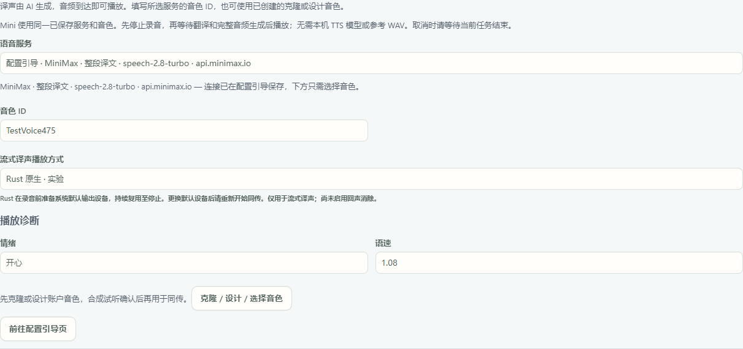Click the 语速 label
The width and height of the screenshot is (743, 349).
tap(383, 243)
